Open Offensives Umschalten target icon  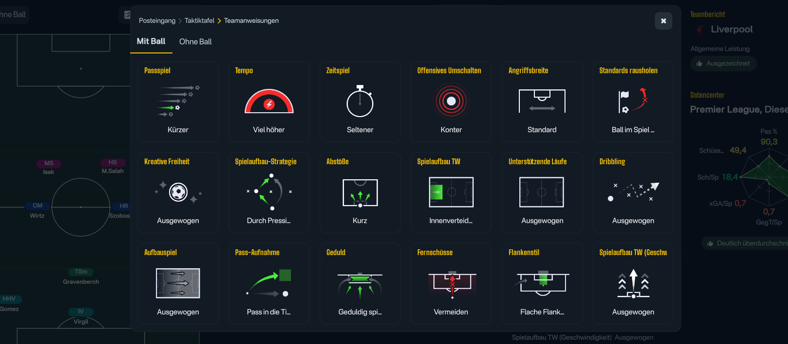click(451, 101)
